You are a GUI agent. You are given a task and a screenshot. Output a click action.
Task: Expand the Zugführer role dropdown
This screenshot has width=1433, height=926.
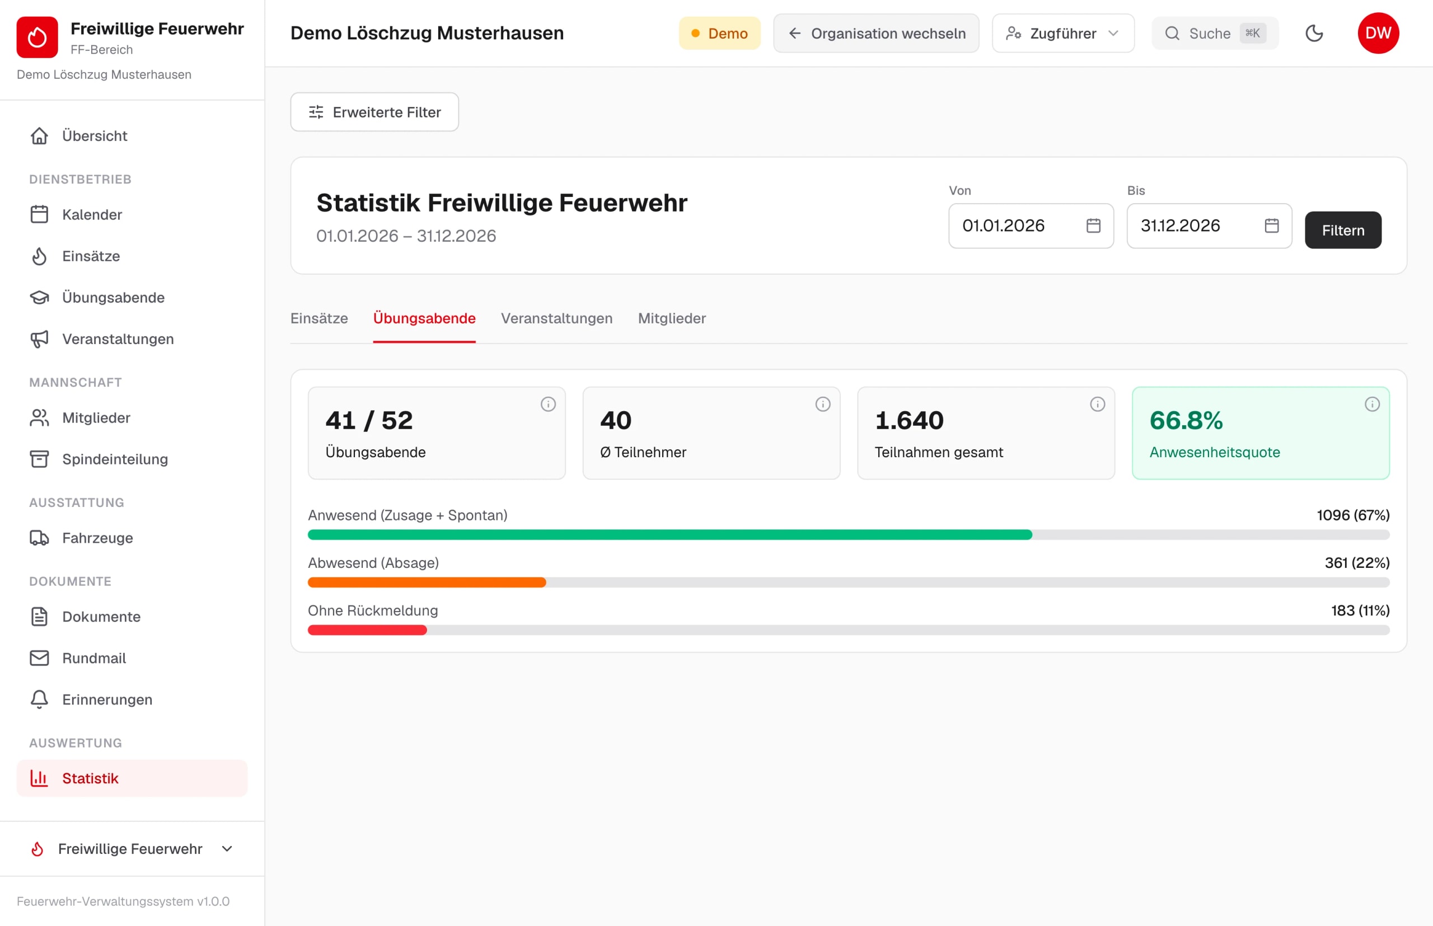(x=1063, y=33)
